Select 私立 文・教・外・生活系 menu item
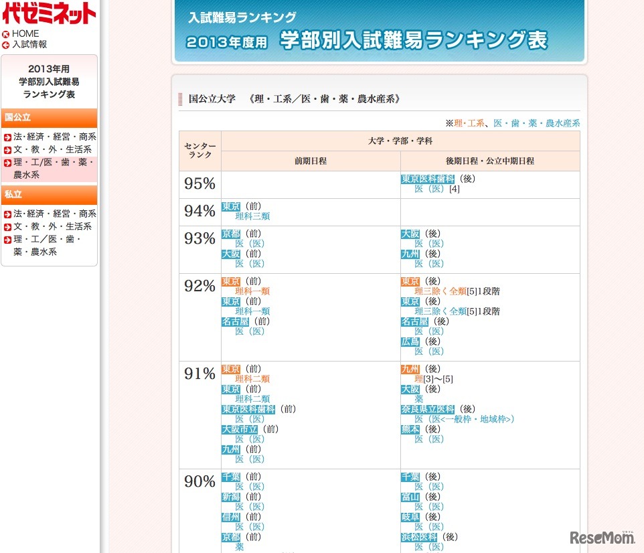This screenshot has height=553, width=644. (x=53, y=226)
